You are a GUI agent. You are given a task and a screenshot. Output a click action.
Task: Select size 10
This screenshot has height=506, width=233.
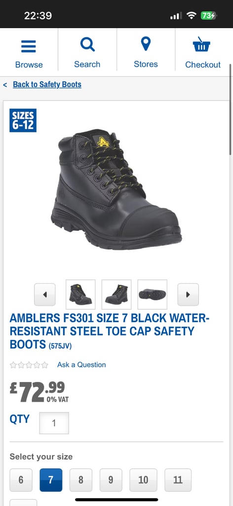point(144,480)
